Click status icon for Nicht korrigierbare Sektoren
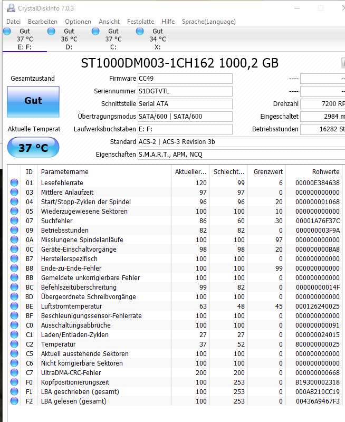Screen dimensions: 345x422 click(x=14, y=363)
